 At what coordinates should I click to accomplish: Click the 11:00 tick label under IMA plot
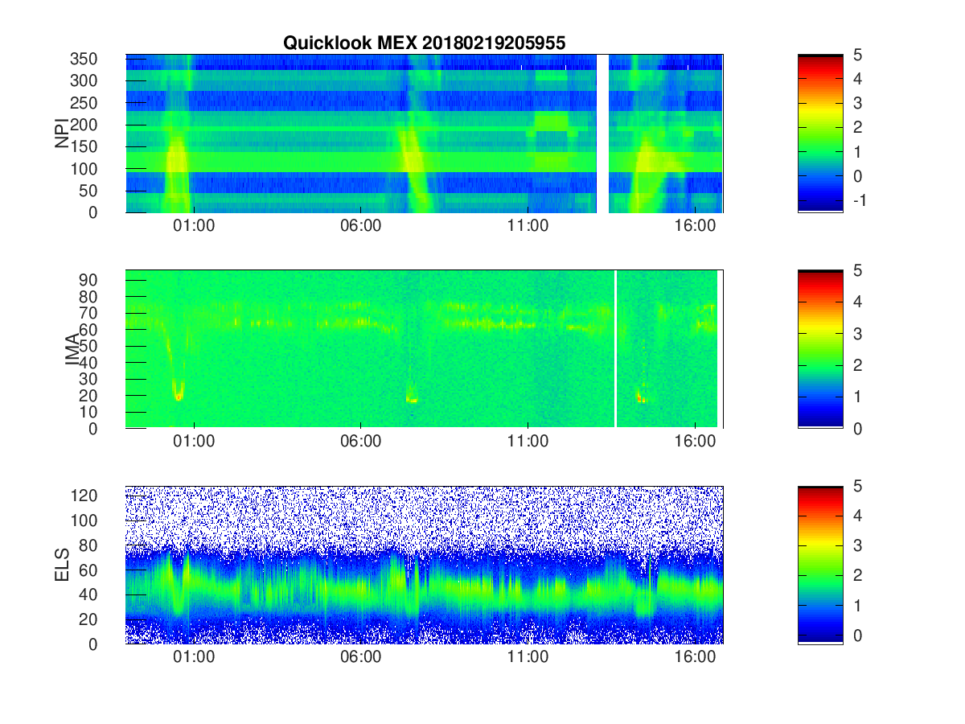pyautogui.click(x=528, y=442)
